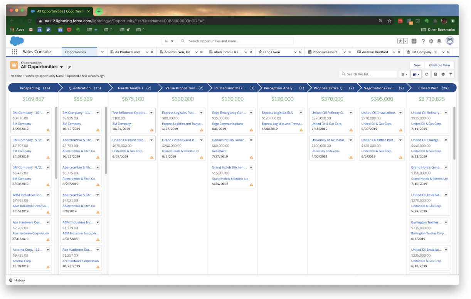Click Prospecting column scrollbar

(56, 143)
